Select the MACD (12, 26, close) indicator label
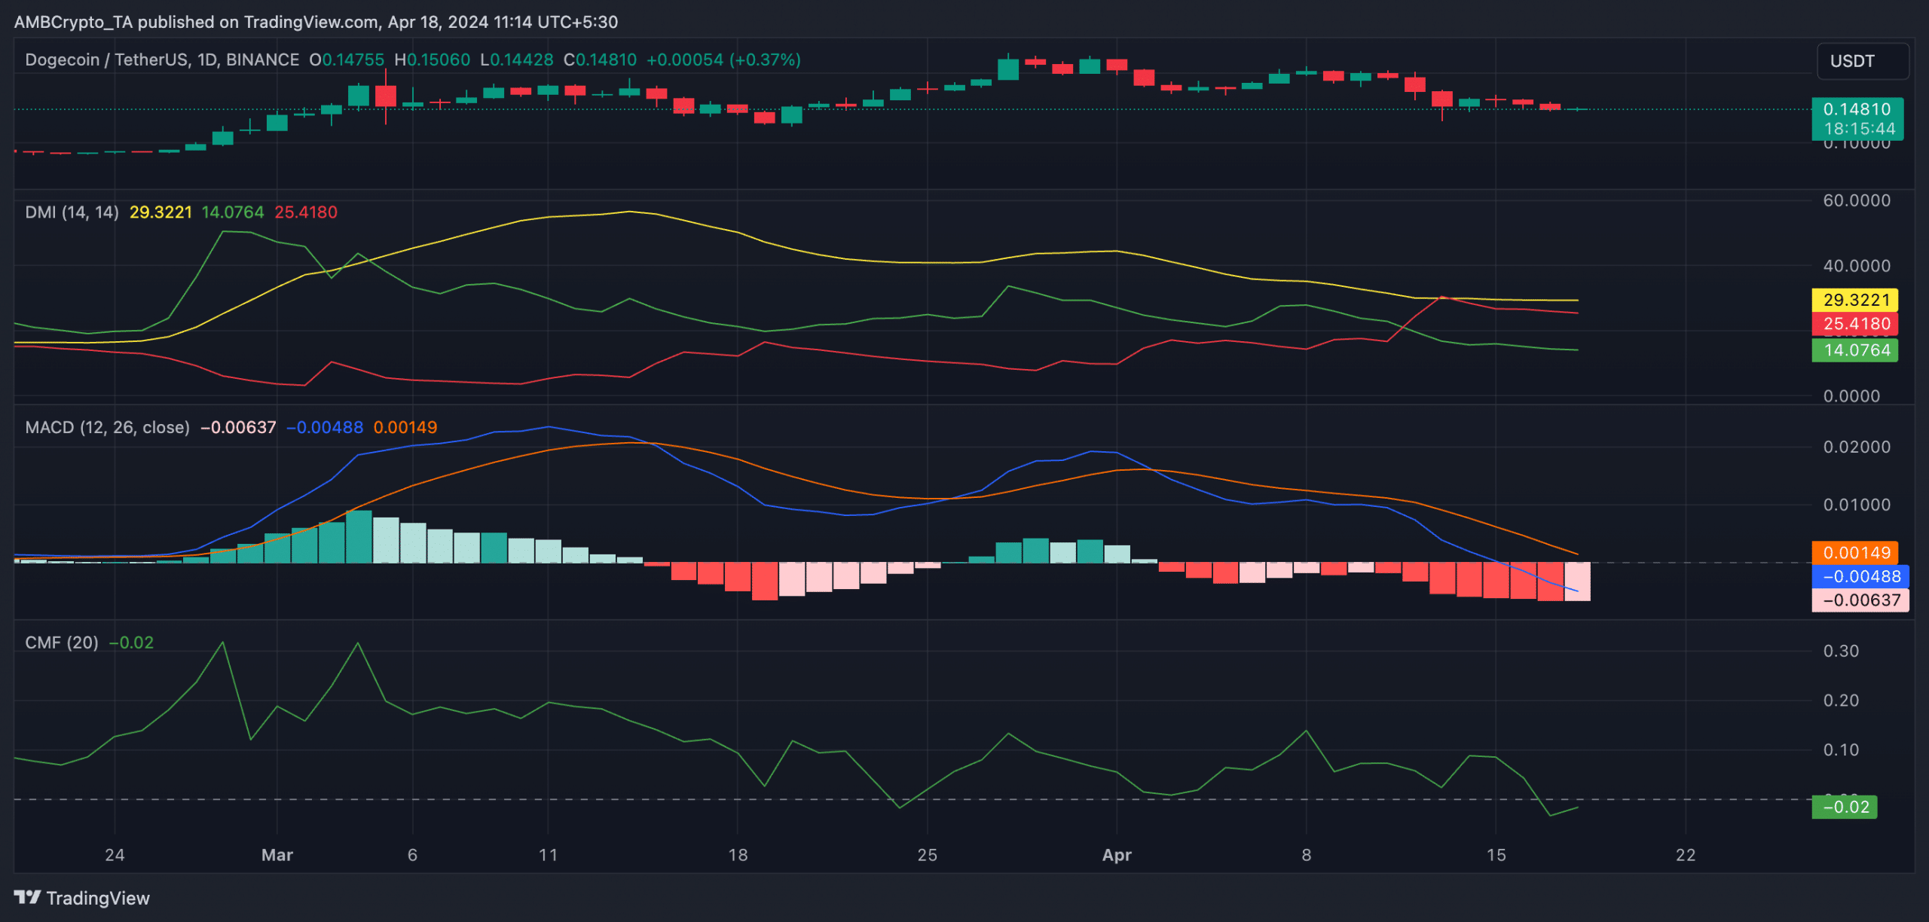 107,427
